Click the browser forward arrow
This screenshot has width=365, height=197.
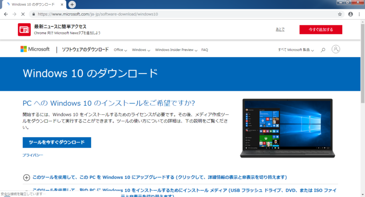(15, 14)
